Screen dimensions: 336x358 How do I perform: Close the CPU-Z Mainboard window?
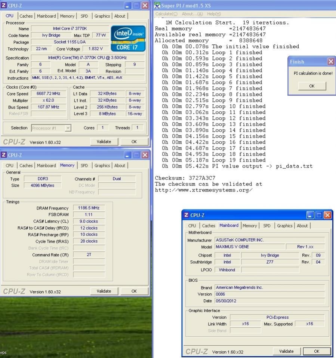point(327,215)
